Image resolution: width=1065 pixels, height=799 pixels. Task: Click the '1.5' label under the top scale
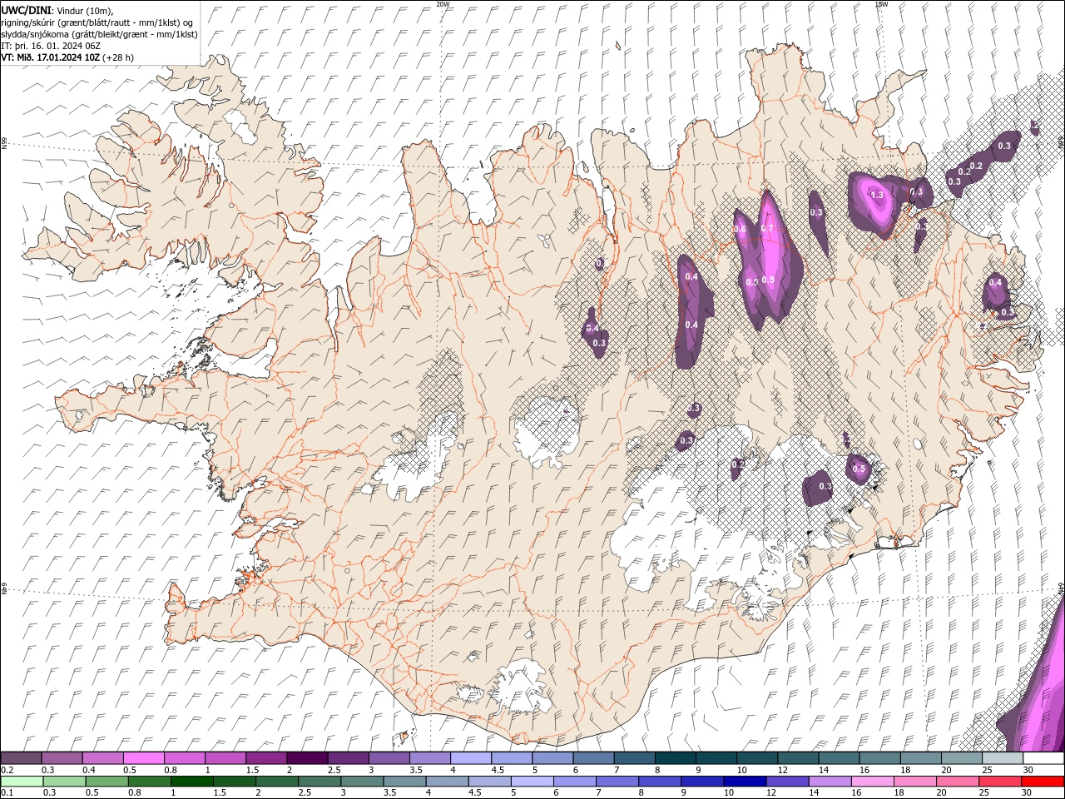tap(251, 770)
